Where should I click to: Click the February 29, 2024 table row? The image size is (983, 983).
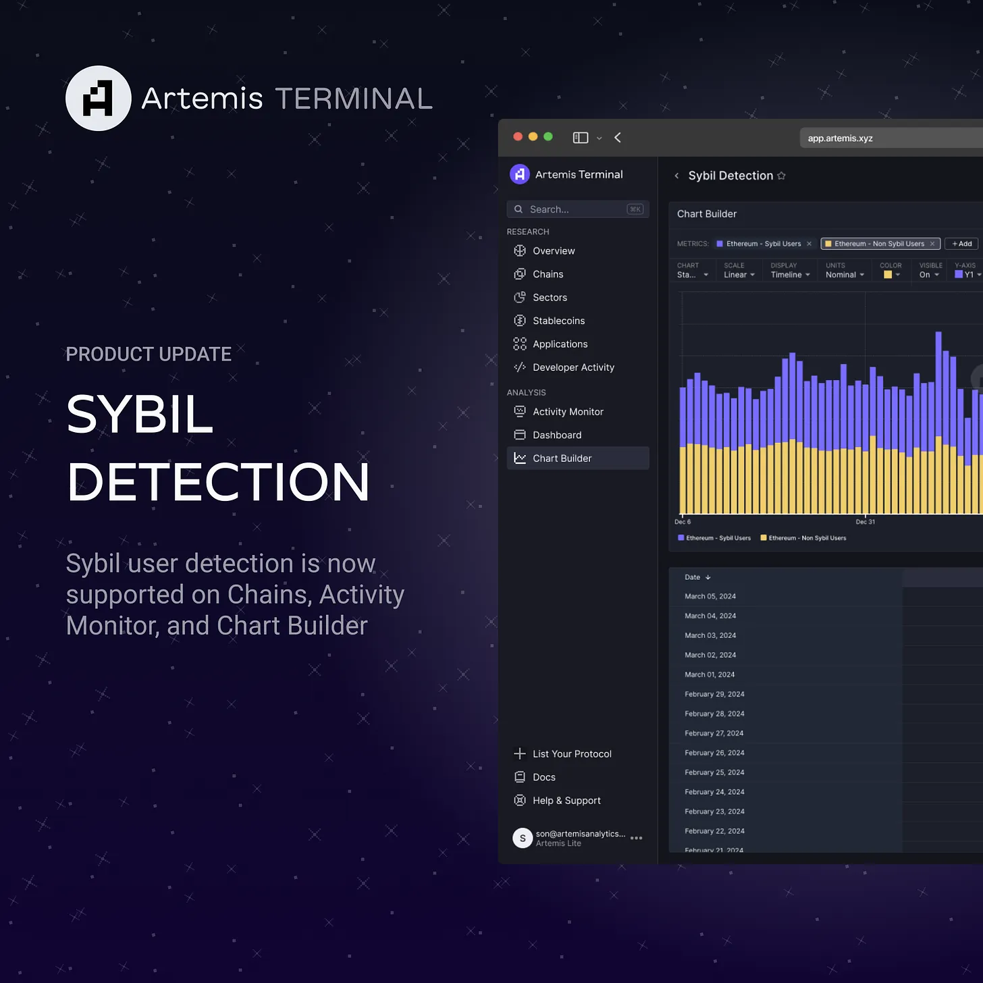point(826,694)
